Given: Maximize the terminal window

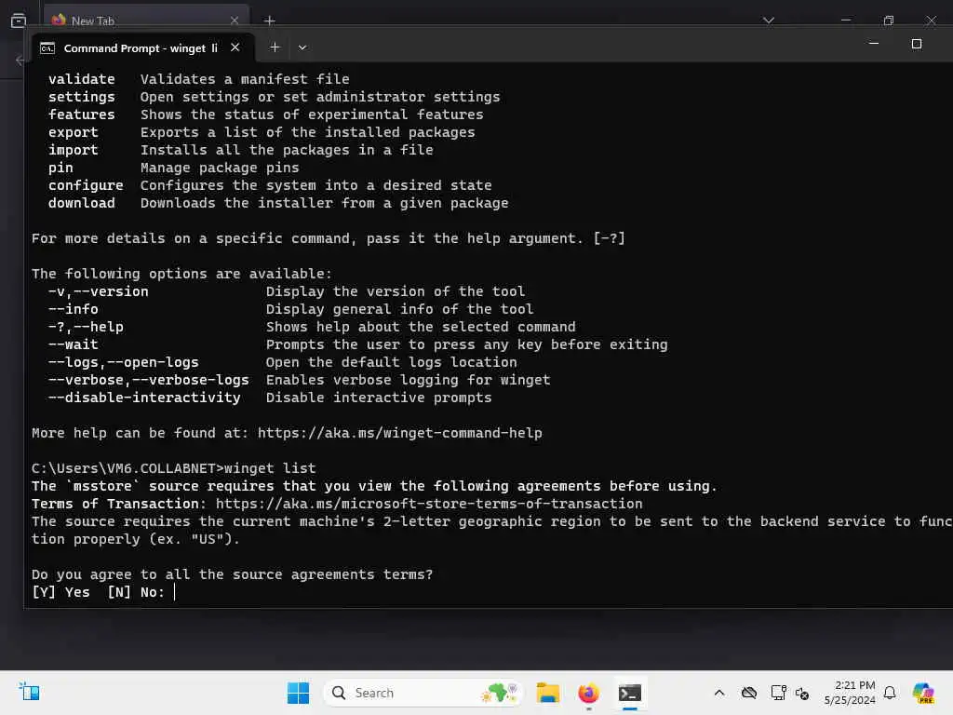Looking at the screenshot, I should click(x=917, y=44).
